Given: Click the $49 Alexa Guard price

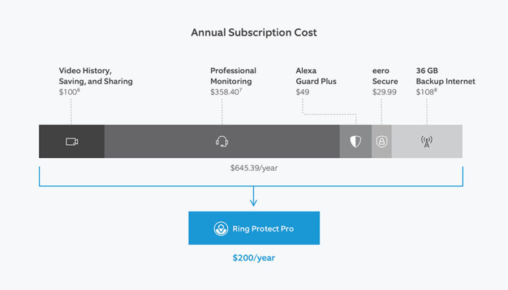Looking at the screenshot, I should 303,92.
